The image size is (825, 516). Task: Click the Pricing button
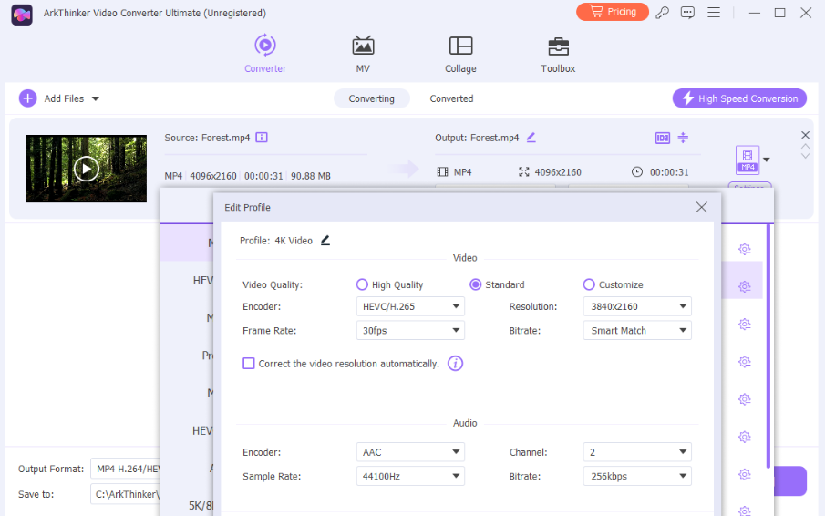613,12
